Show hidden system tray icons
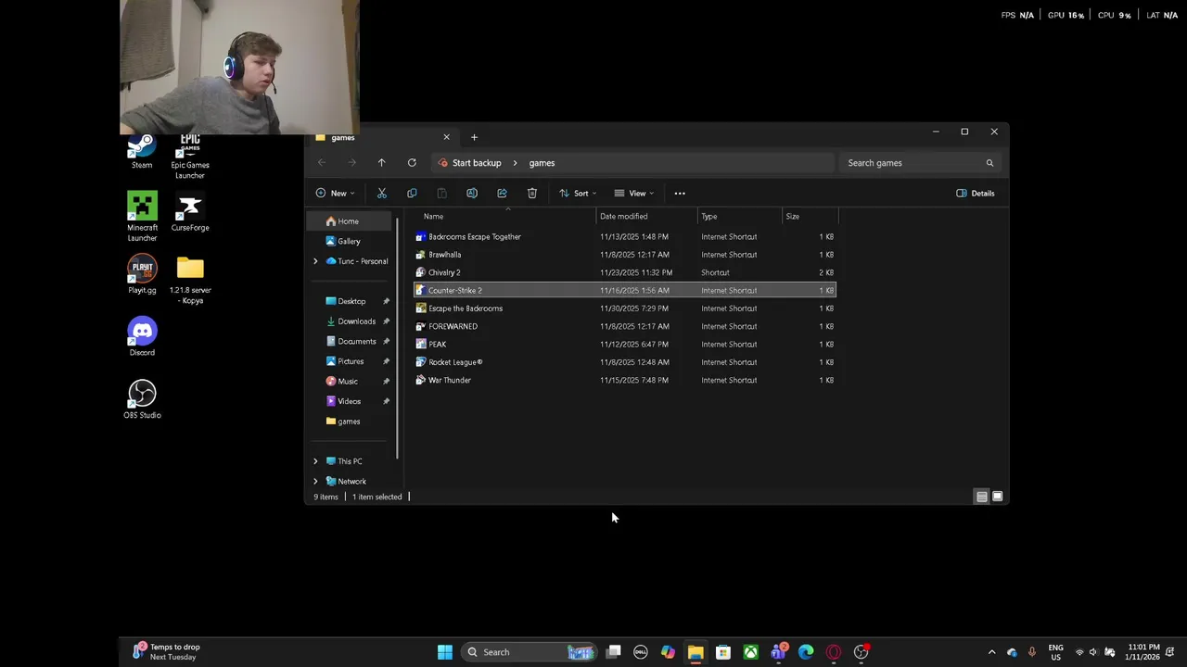1187x667 pixels. click(x=991, y=652)
